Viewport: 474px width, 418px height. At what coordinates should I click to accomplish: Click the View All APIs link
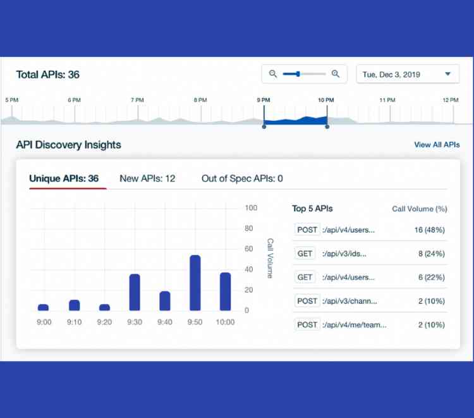pos(437,145)
